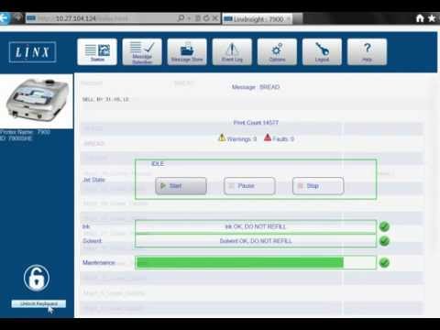Viewport: 440px width, 330px height.
Task: Click the red Faults triangle icon
Action: (268, 137)
